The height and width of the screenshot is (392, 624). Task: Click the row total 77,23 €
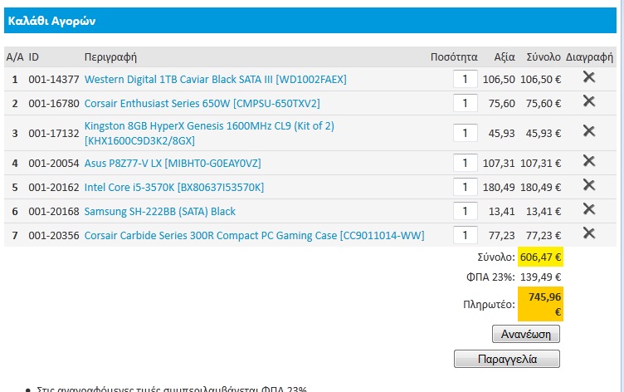(544, 235)
